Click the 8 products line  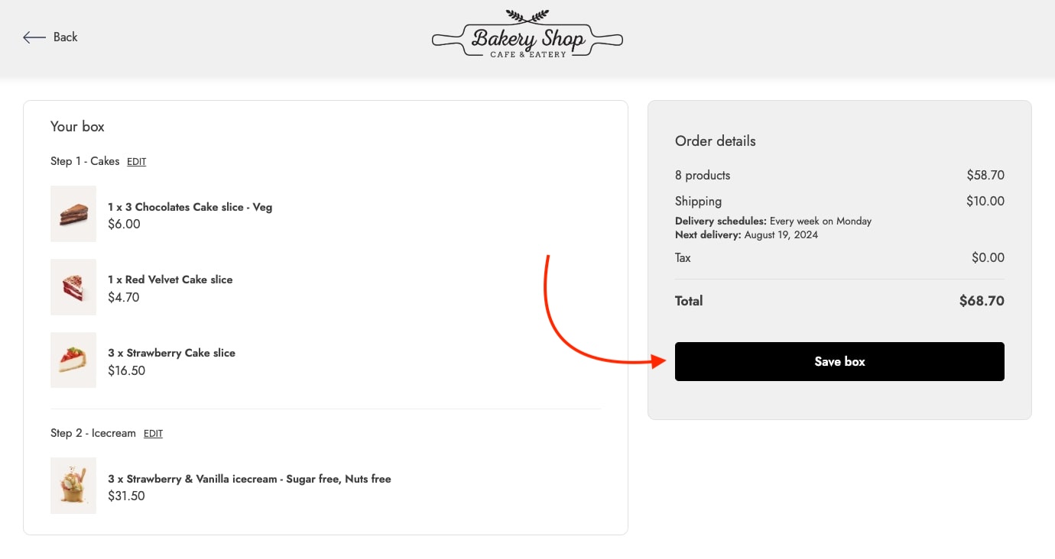click(x=702, y=176)
